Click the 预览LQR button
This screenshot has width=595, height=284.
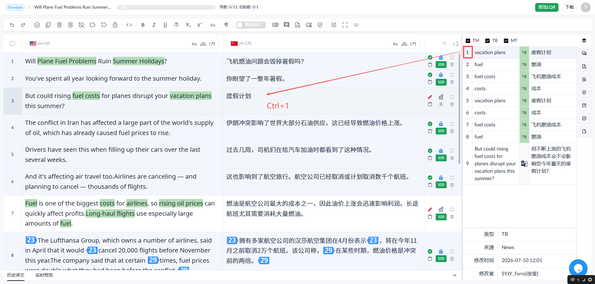pyautogui.click(x=547, y=7)
